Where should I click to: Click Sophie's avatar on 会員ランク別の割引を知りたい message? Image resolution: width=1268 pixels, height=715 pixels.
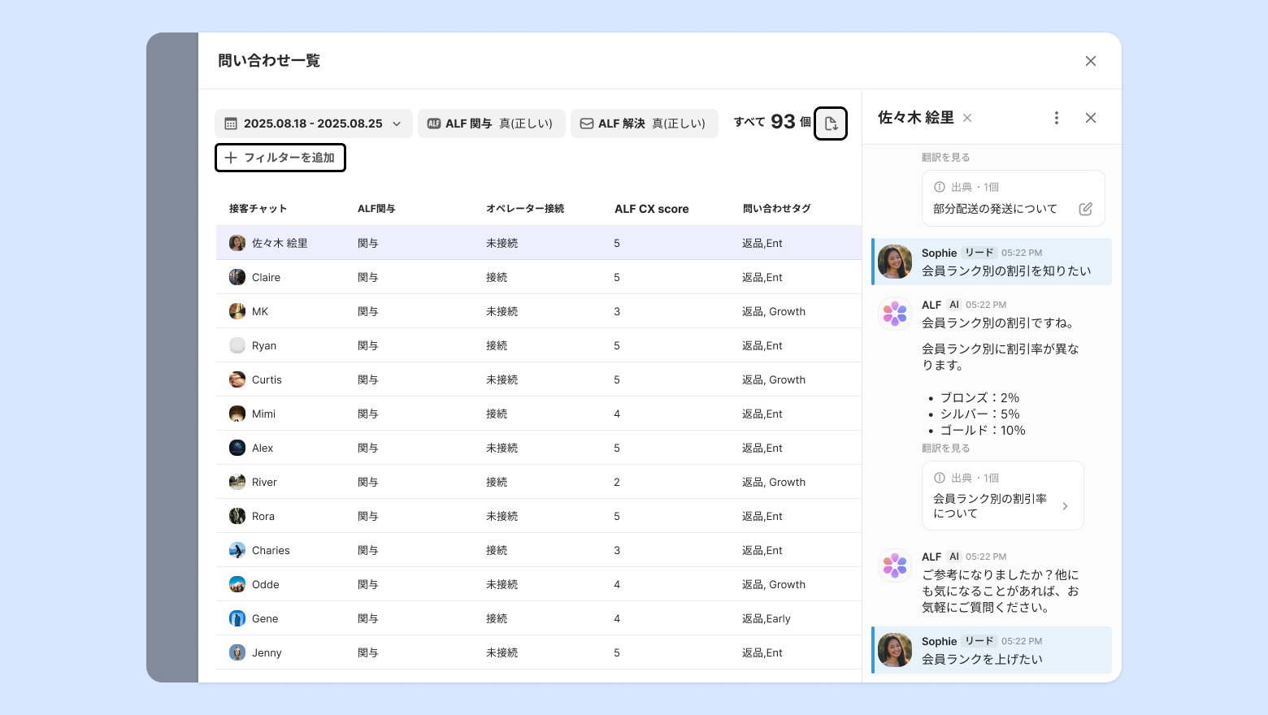(x=895, y=262)
